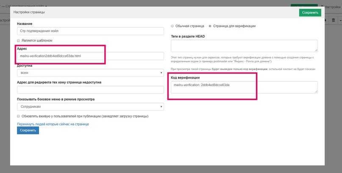
Task: Click inside the Теги в разделе HEAD textarea
Action: [244, 46]
